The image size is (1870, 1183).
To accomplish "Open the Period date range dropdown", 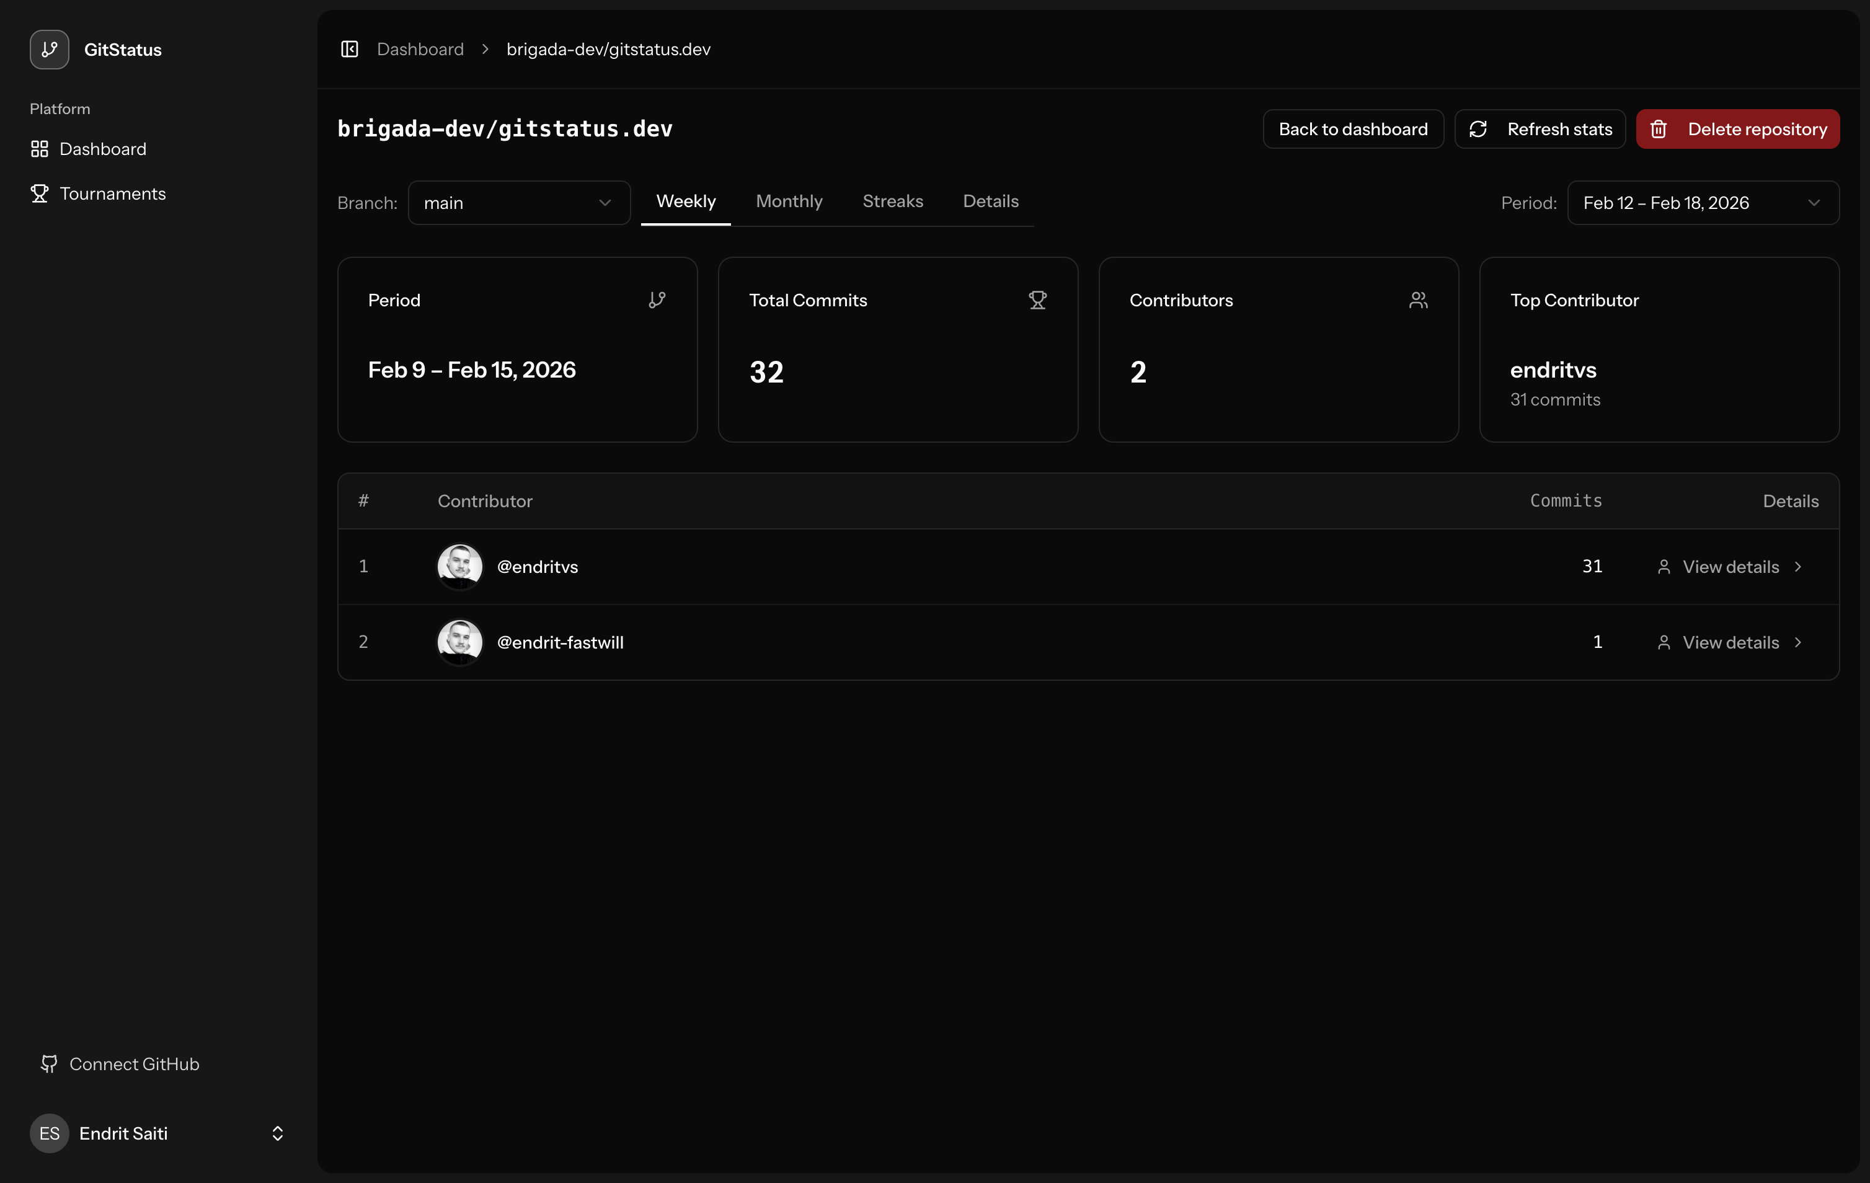I will pos(1703,203).
